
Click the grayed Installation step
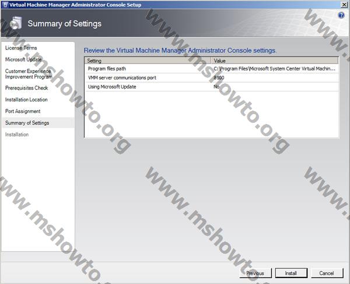click(x=17, y=134)
